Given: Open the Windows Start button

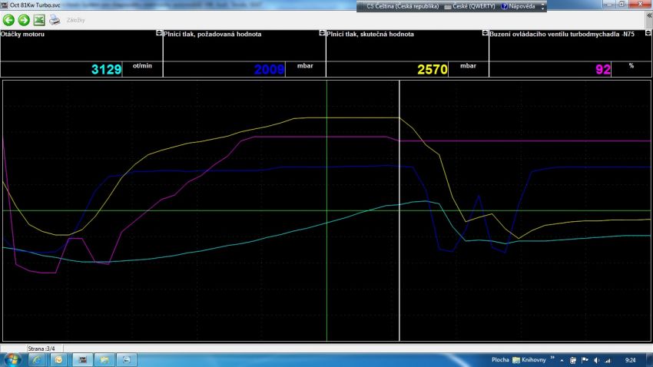Looking at the screenshot, I should 12,359.
